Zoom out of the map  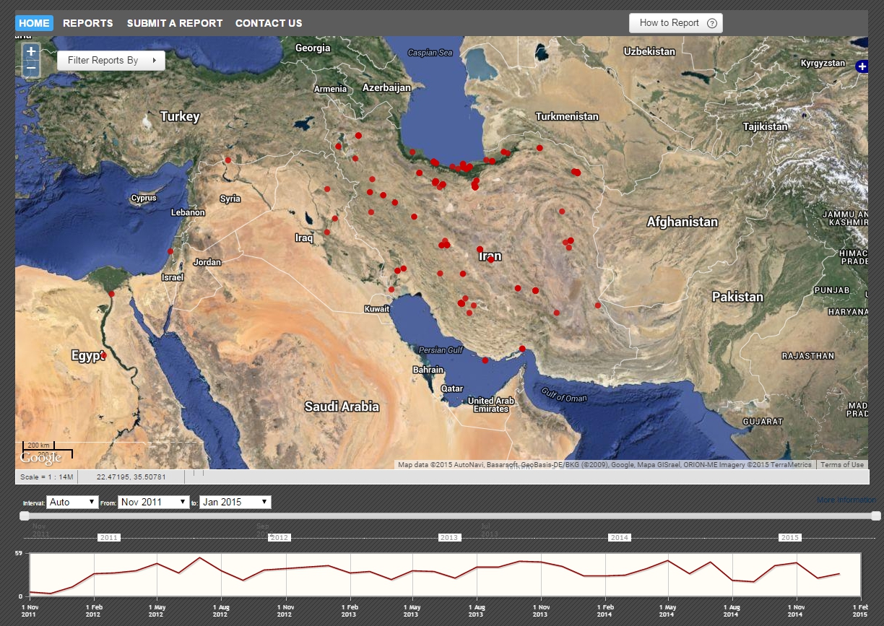point(30,69)
